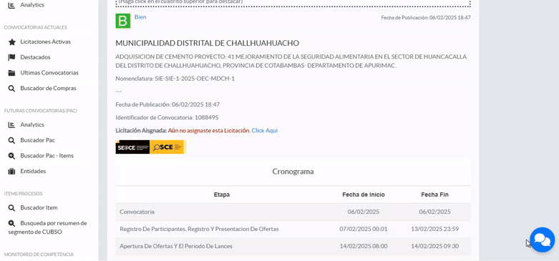Click the star icon for Licitaciones Activas
559x261 pixels.
[11, 41]
